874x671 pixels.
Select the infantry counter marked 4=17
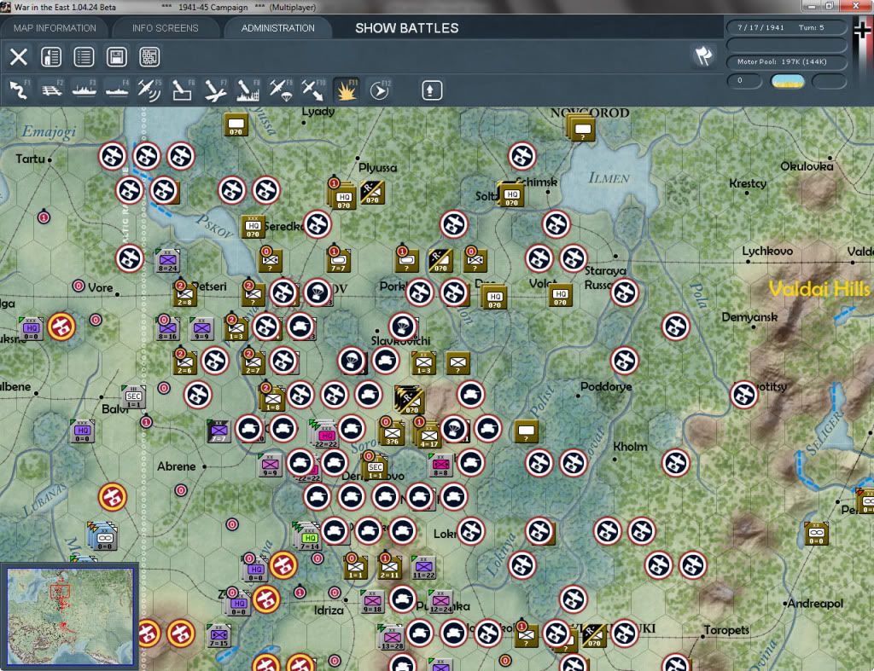[x=428, y=435]
